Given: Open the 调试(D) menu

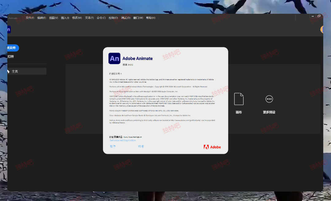Looking at the screenshot, I should pyautogui.click(x=126, y=18).
